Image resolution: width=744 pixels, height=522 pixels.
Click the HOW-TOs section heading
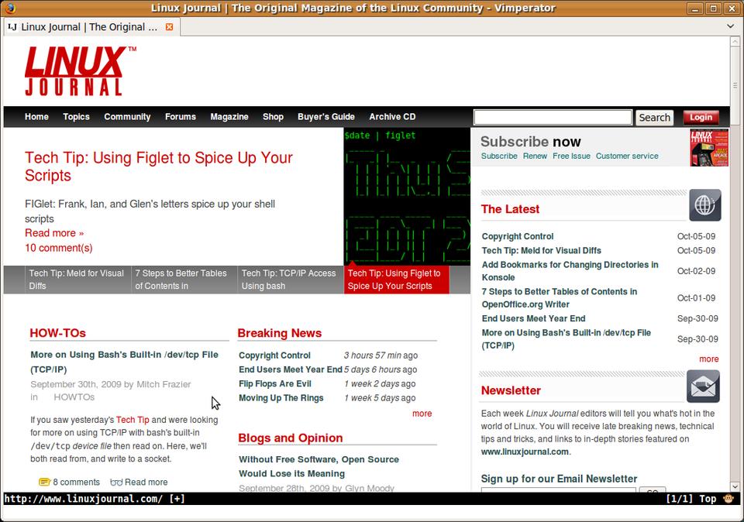pyautogui.click(x=58, y=333)
